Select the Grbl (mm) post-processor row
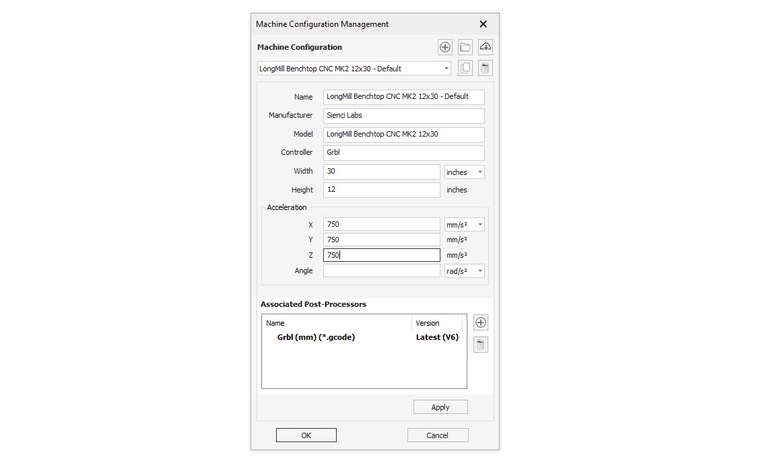This screenshot has width=761, height=461. point(316,337)
